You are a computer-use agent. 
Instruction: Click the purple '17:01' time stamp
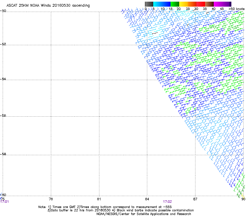coord(4,202)
